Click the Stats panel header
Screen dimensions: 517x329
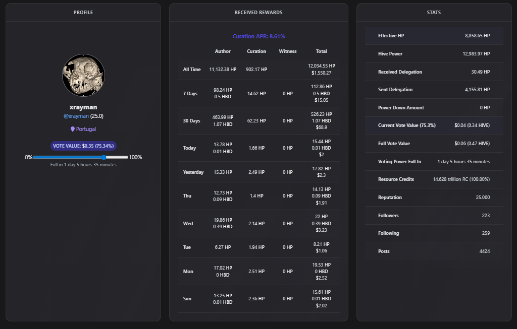(x=434, y=13)
